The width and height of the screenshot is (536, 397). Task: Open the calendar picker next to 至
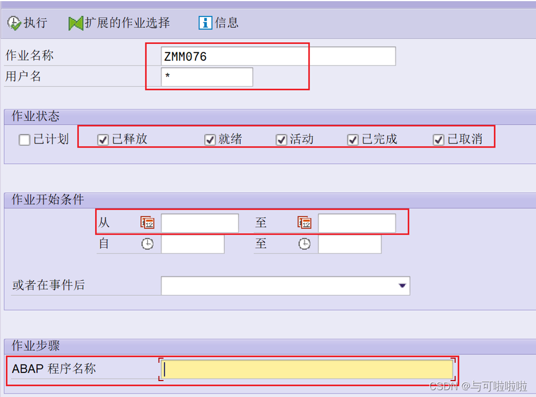click(x=305, y=223)
